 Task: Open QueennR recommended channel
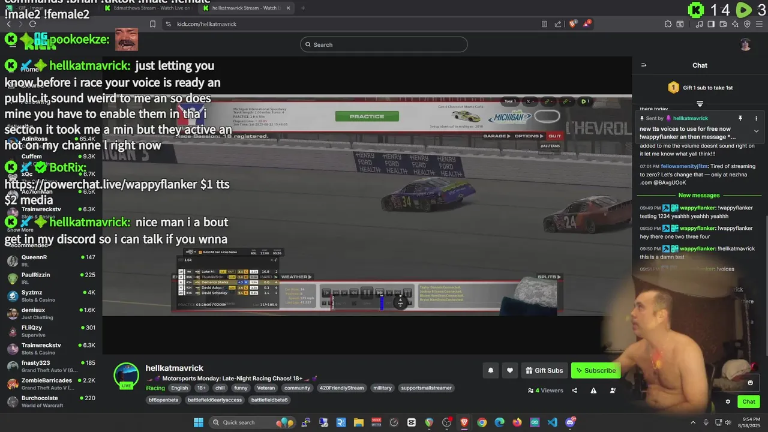(x=52, y=261)
